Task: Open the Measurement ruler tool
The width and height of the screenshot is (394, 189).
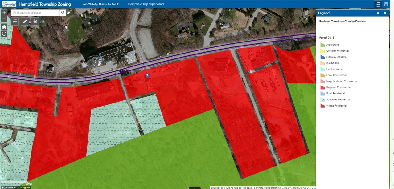Action: [25, 21]
